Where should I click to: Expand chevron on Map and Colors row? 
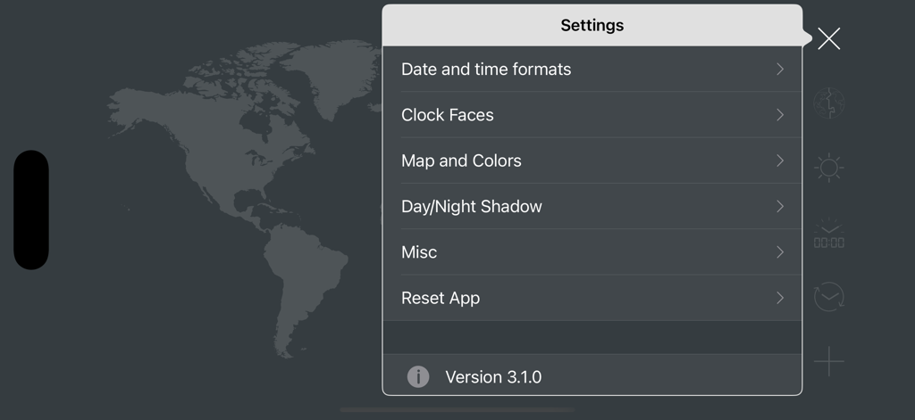coord(780,161)
